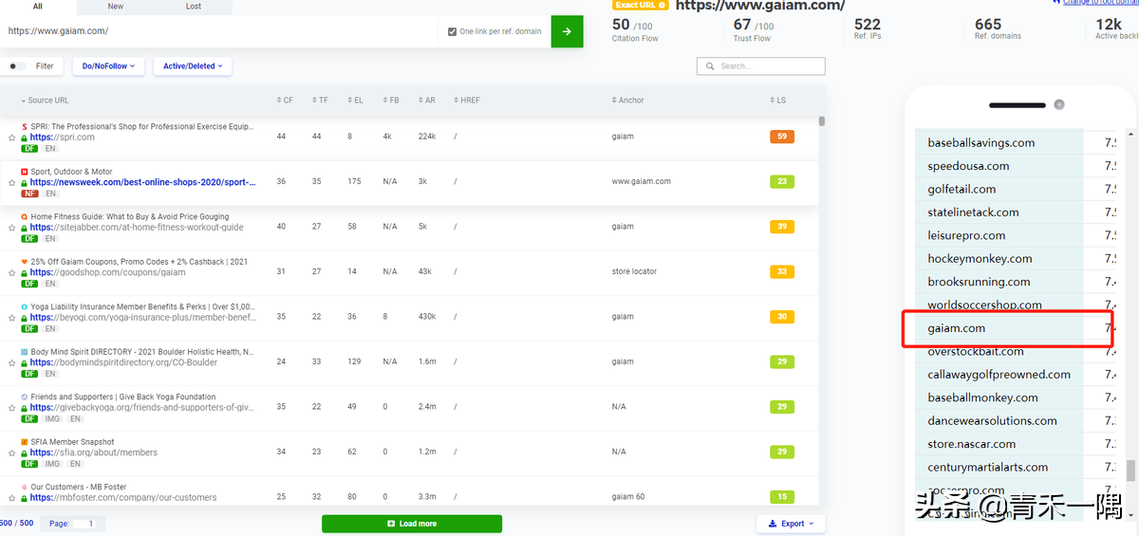Sort by CF column
1139x536 pixels.
click(x=285, y=101)
